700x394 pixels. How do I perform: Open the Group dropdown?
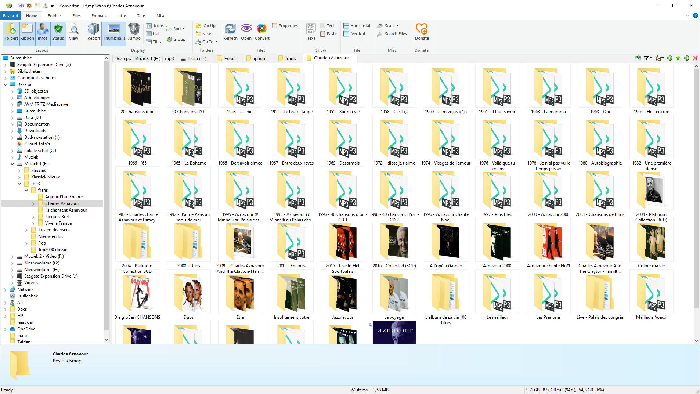(178, 39)
